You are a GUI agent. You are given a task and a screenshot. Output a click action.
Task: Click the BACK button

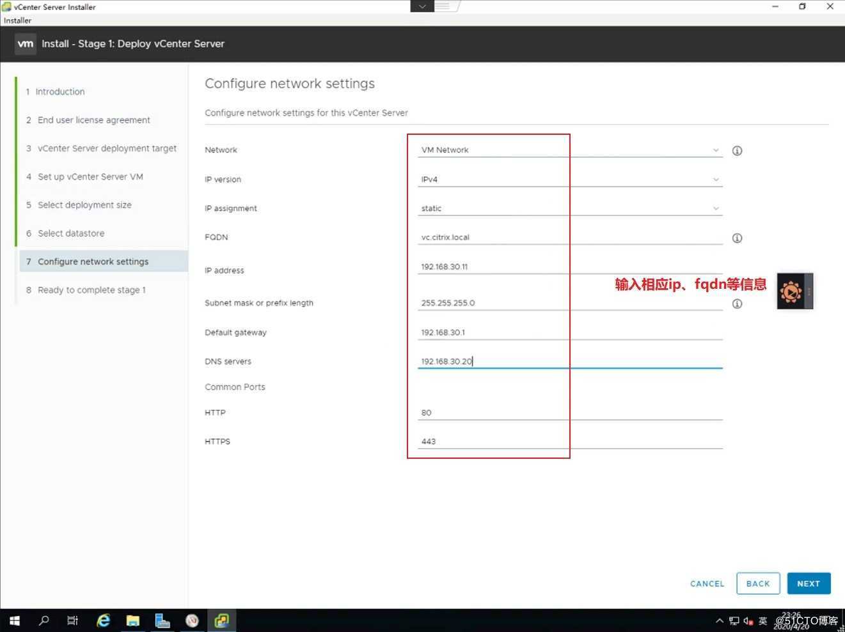[758, 583]
